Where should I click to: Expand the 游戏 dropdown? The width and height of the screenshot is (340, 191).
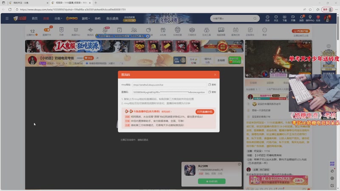[x=85, y=18]
